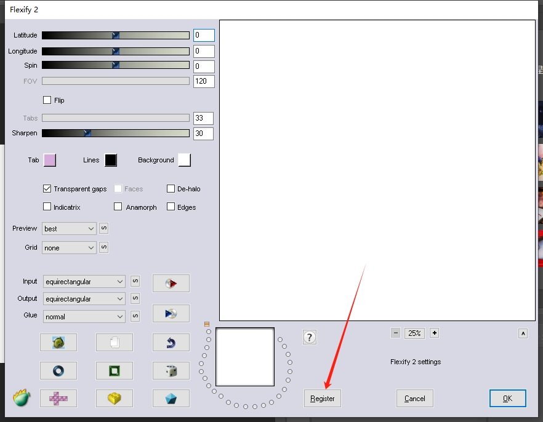543x422 pixels.
Task: Click the Faces checkbox
Action: [118, 188]
